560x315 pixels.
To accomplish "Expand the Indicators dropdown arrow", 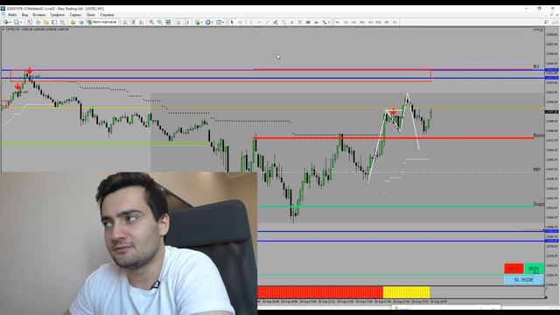I will (202, 22).
